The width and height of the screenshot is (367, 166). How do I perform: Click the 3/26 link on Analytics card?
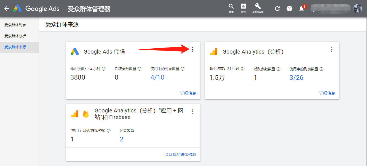pyautogui.click(x=296, y=77)
